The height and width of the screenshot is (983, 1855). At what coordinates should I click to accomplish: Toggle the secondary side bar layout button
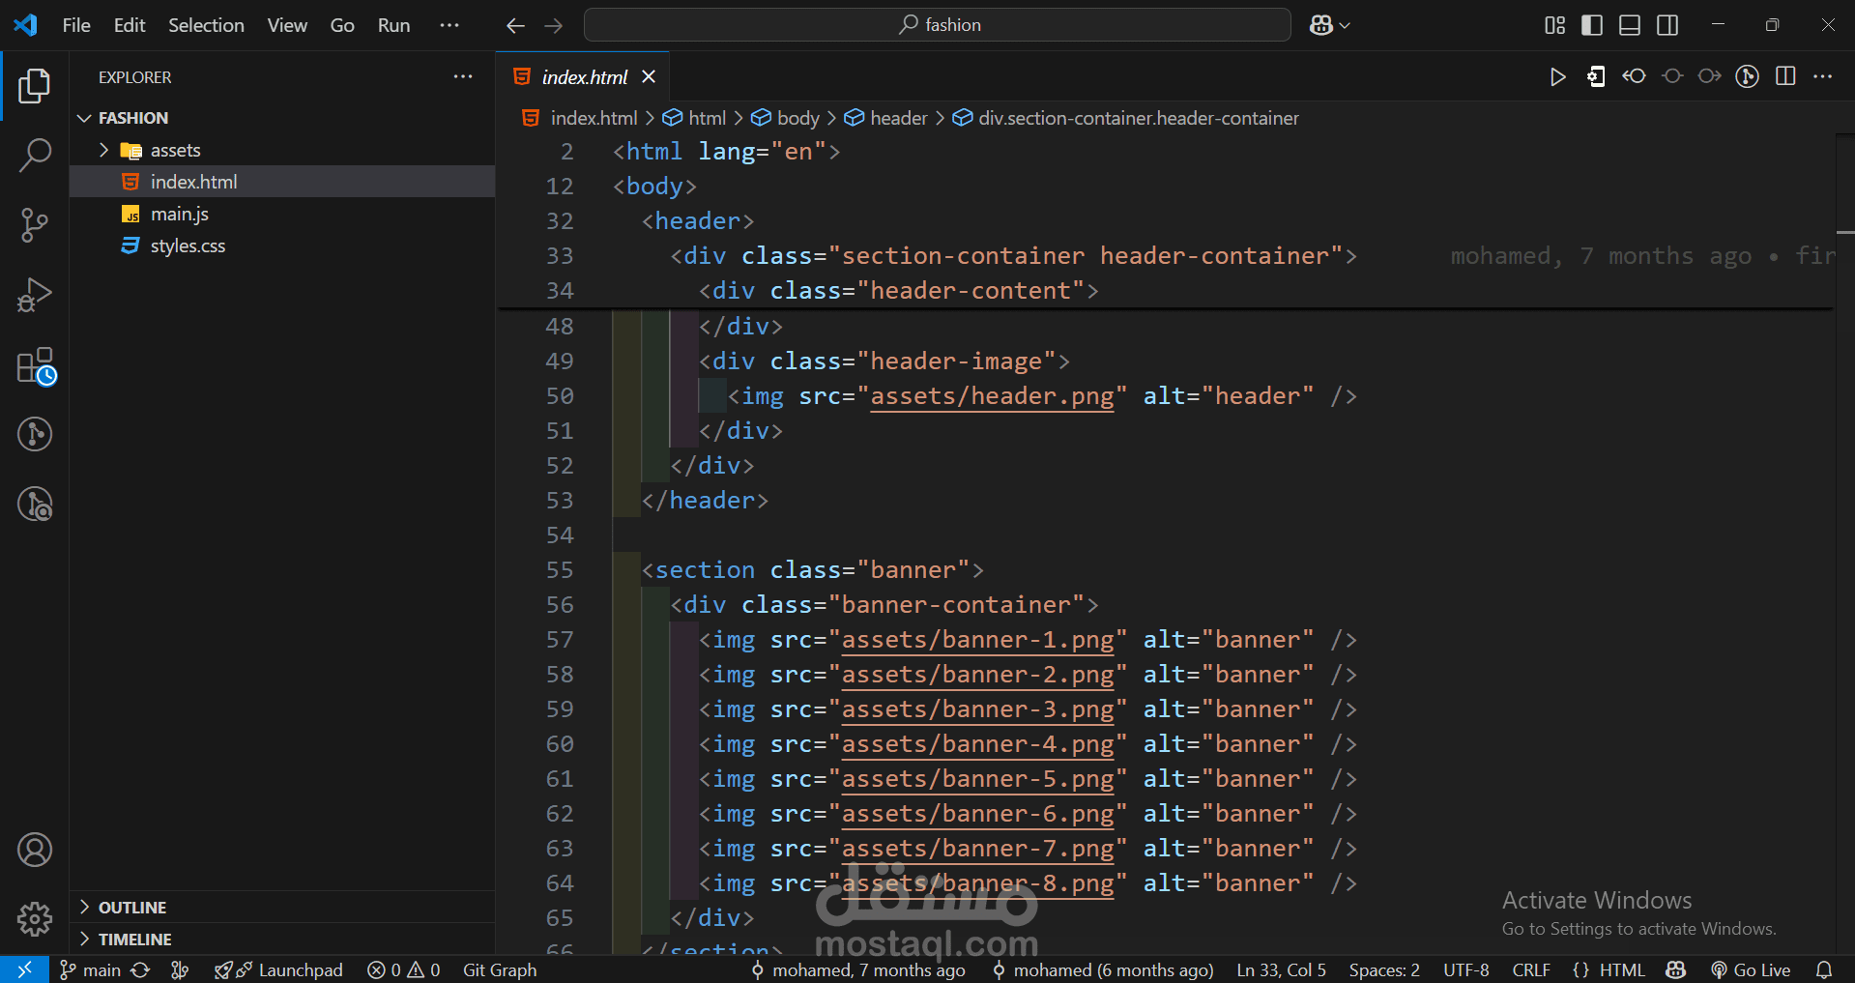pyautogui.click(x=1667, y=25)
